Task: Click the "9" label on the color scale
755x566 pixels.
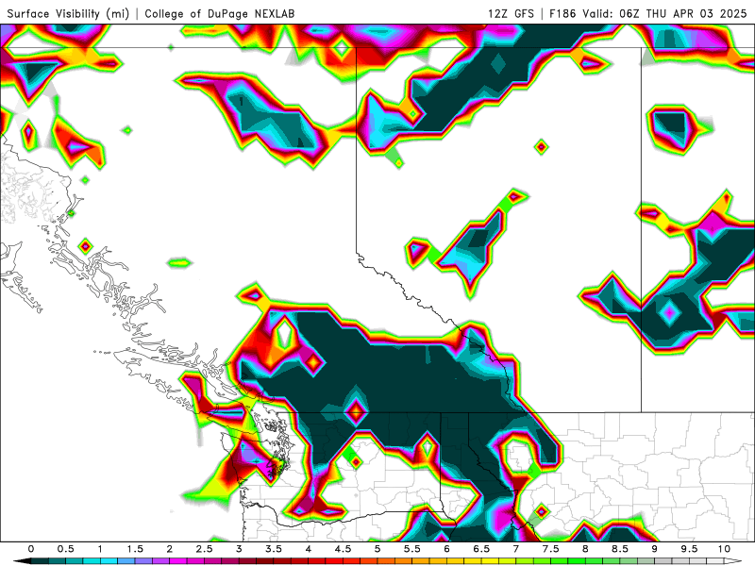Action: coord(655,549)
